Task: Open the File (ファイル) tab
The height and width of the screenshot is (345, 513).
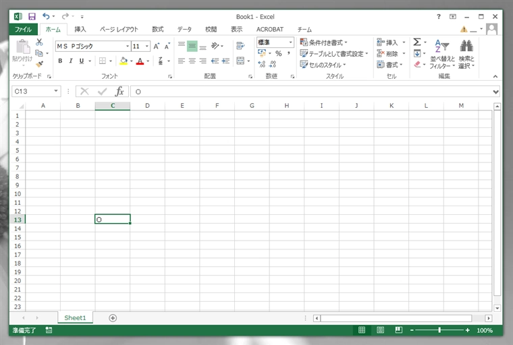Action: pos(23,30)
